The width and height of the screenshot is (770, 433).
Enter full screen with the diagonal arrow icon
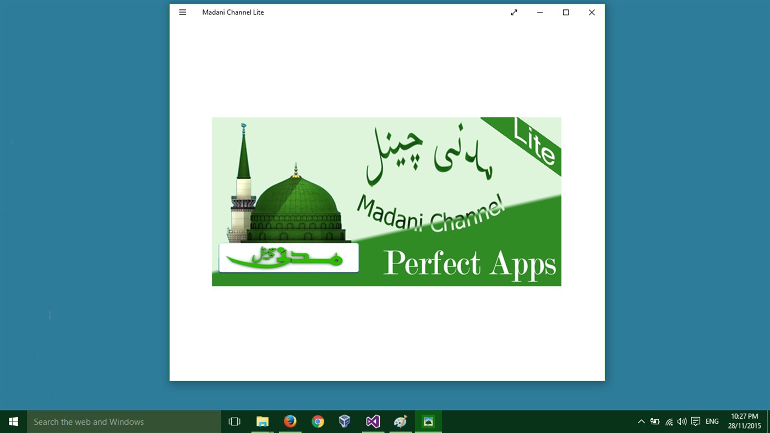tap(514, 12)
